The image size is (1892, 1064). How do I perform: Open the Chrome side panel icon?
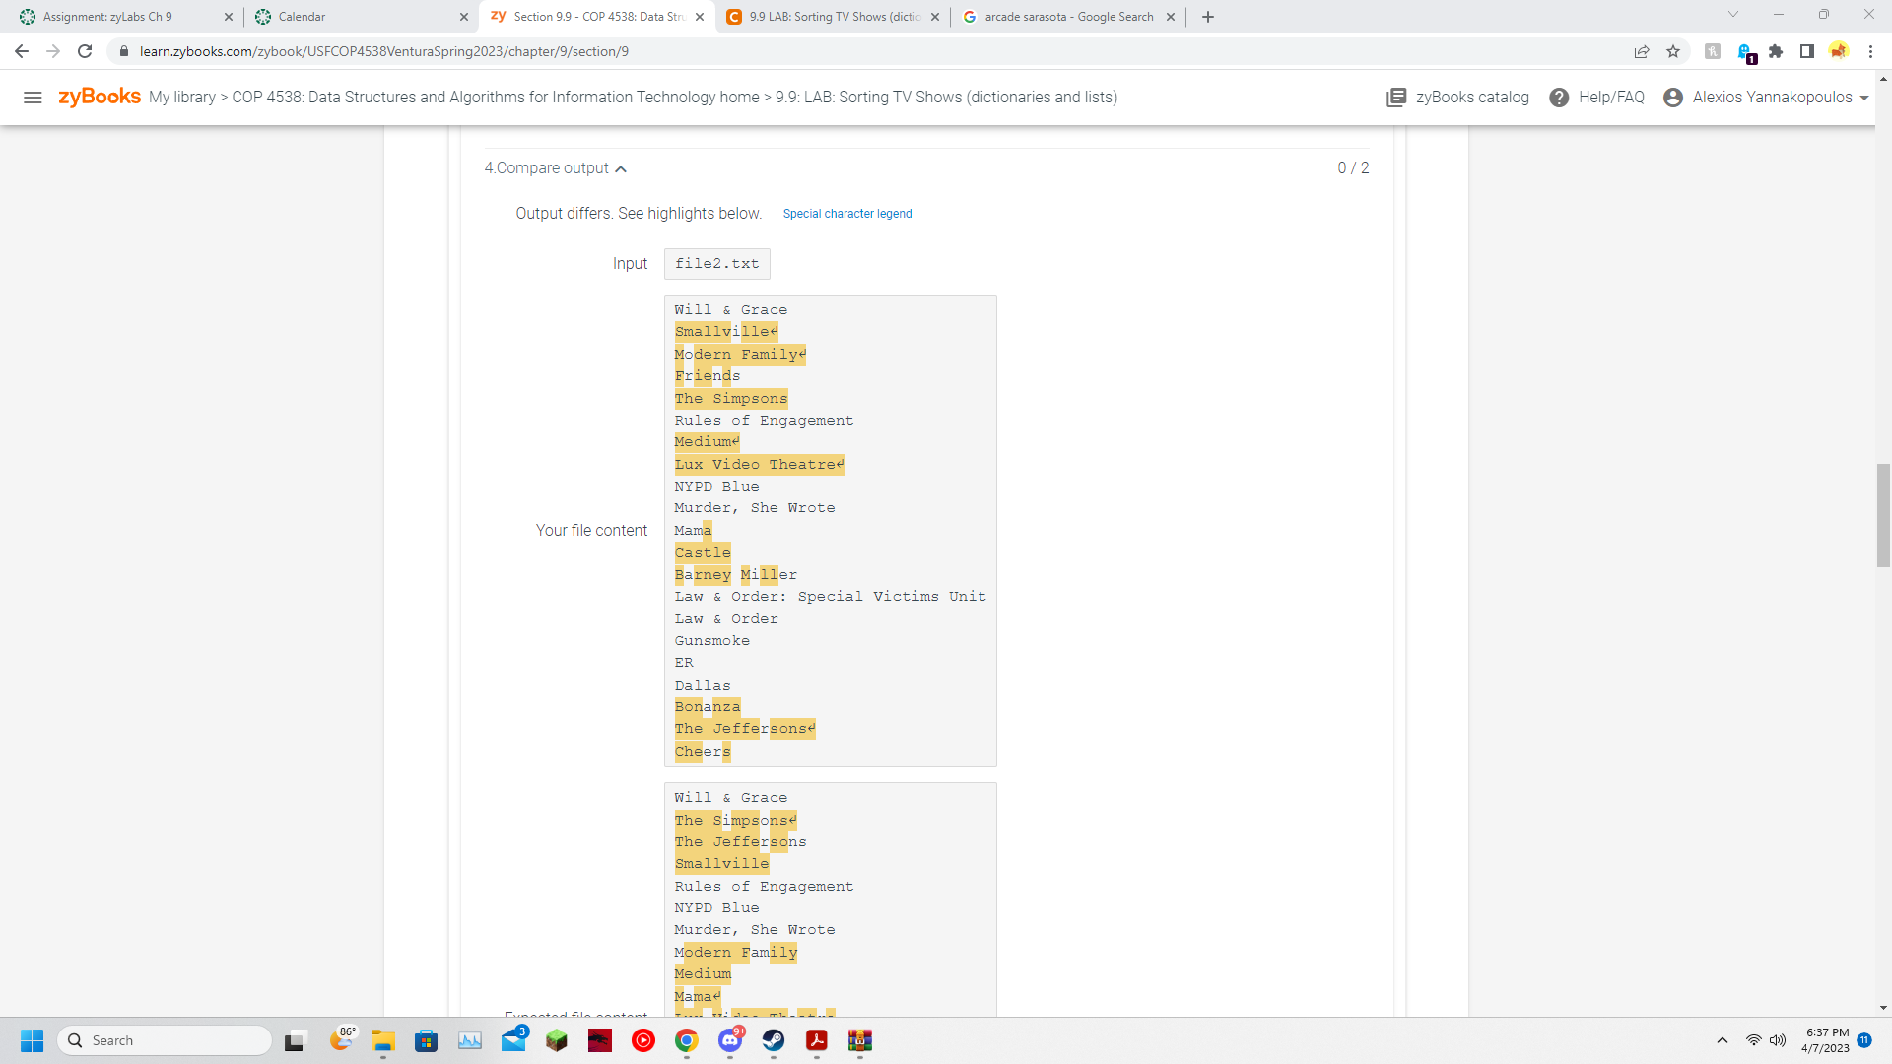point(1807,51)
